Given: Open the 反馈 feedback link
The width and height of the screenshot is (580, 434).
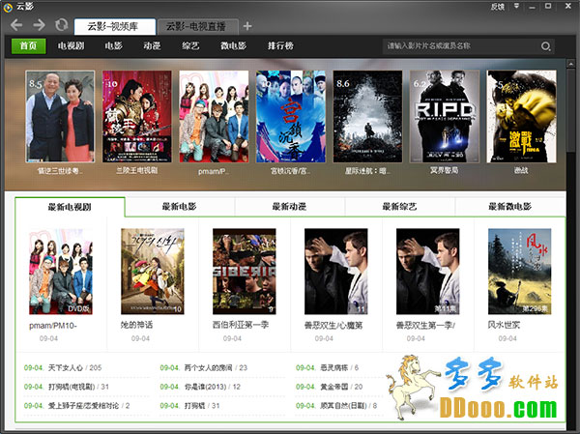Looking at the screenshot, I should [x=498, y=7].
